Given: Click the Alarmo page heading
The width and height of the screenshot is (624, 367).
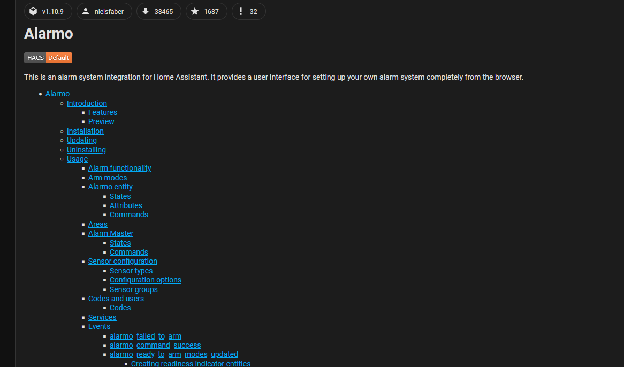Looking at the screenshot, I should point(49,33).
